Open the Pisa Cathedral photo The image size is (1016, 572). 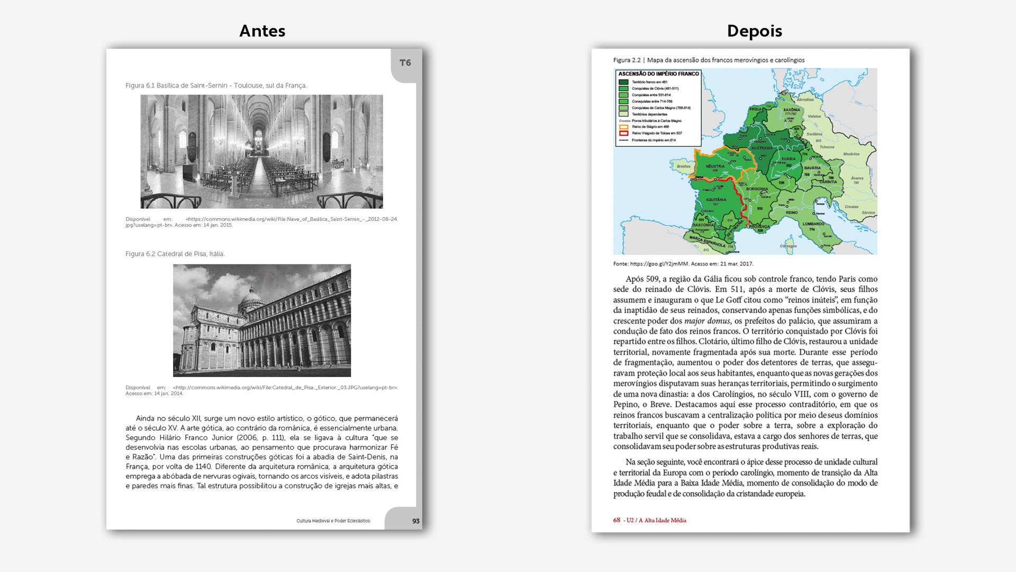261,320
